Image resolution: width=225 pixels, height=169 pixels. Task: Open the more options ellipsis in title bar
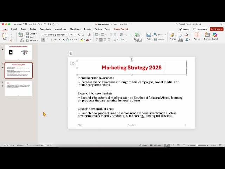[58, 24]
